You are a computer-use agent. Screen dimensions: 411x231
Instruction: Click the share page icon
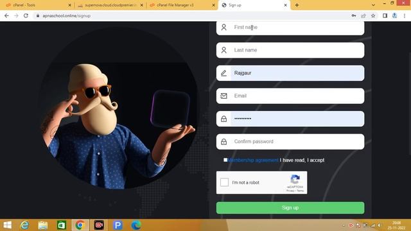363,15
